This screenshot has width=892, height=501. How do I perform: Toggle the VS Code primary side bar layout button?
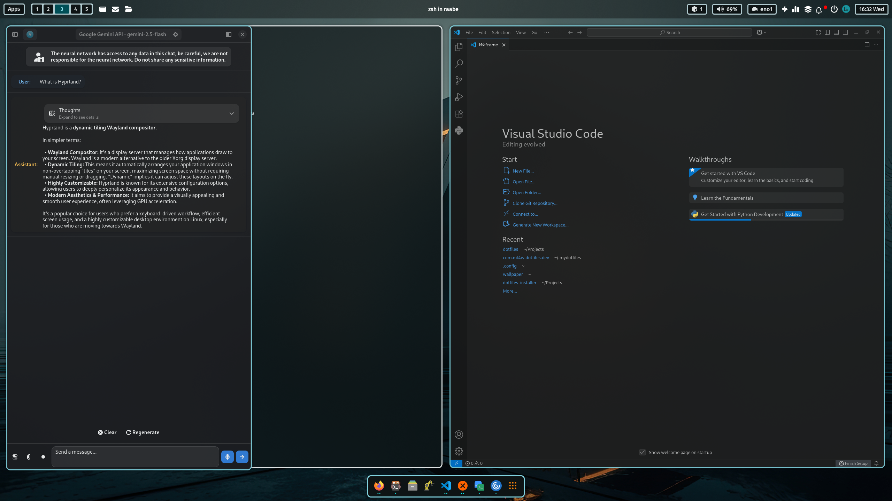(827, 32)
